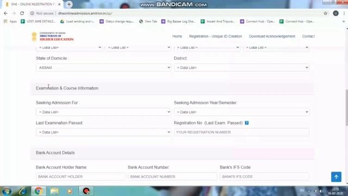Open media player in taskbar
The width and height of the screenshot is (348, 196).
click(70, 191)
